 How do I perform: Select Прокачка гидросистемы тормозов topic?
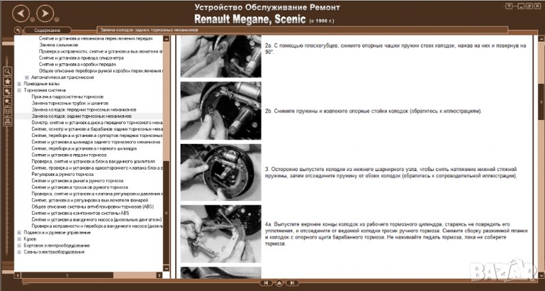(x=62, y=96)
